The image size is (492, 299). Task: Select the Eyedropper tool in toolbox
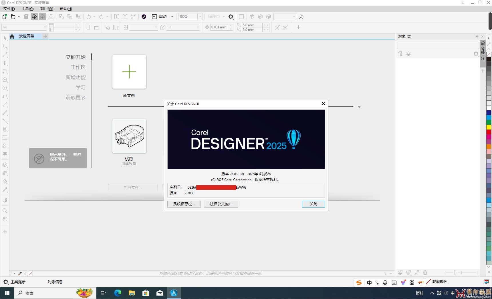(x=5, y=190)
